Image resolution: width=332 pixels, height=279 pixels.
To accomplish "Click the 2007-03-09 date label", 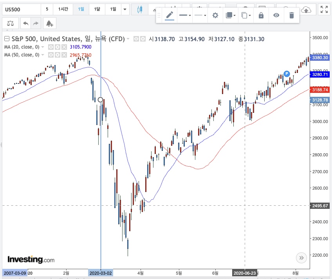I will (15, 273).
